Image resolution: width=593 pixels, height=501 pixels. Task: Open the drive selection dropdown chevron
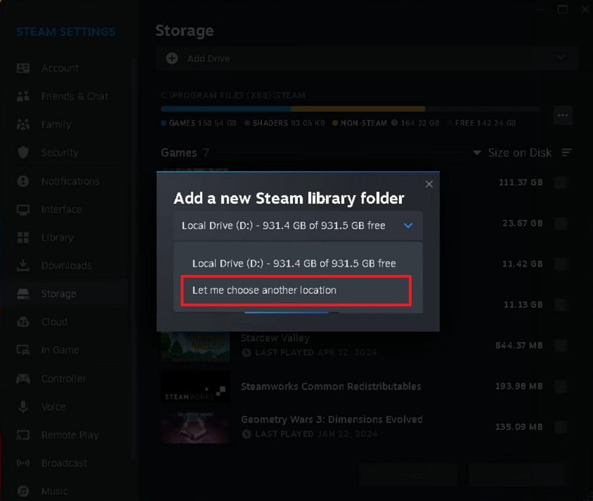(408, 225)
